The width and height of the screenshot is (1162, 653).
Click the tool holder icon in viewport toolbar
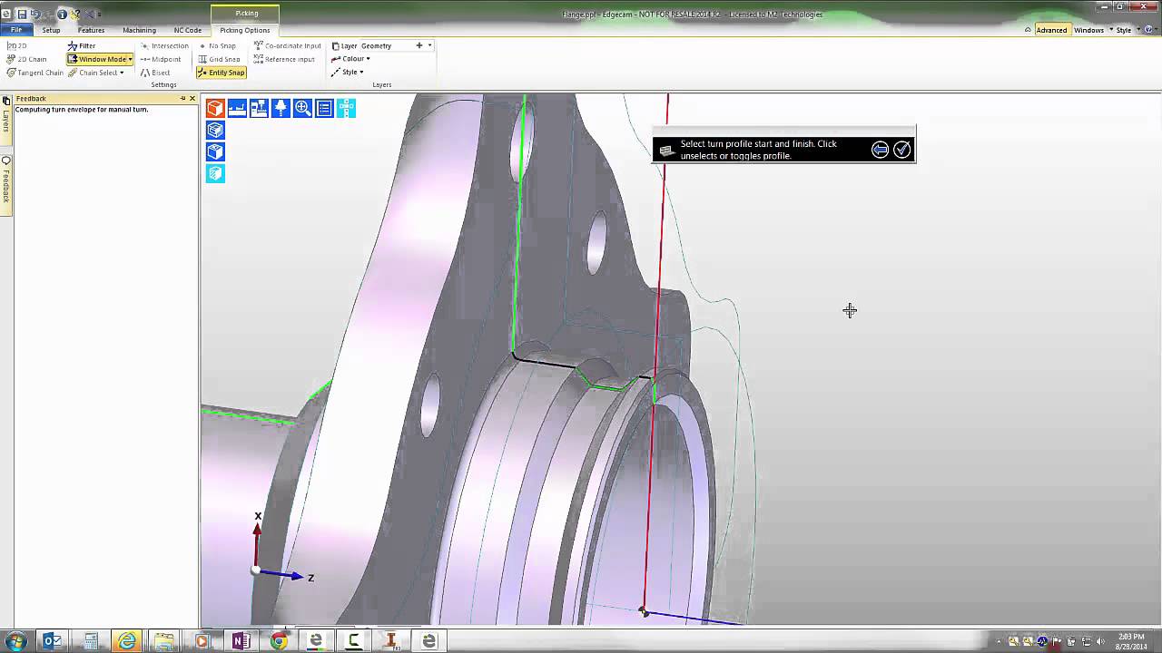281,109
